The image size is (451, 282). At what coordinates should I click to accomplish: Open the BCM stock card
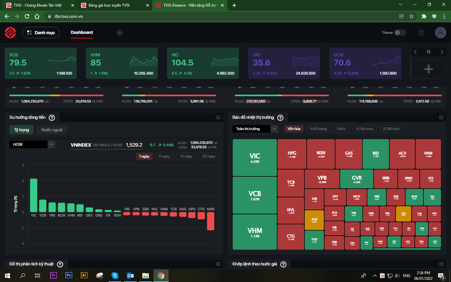(365, 63)
